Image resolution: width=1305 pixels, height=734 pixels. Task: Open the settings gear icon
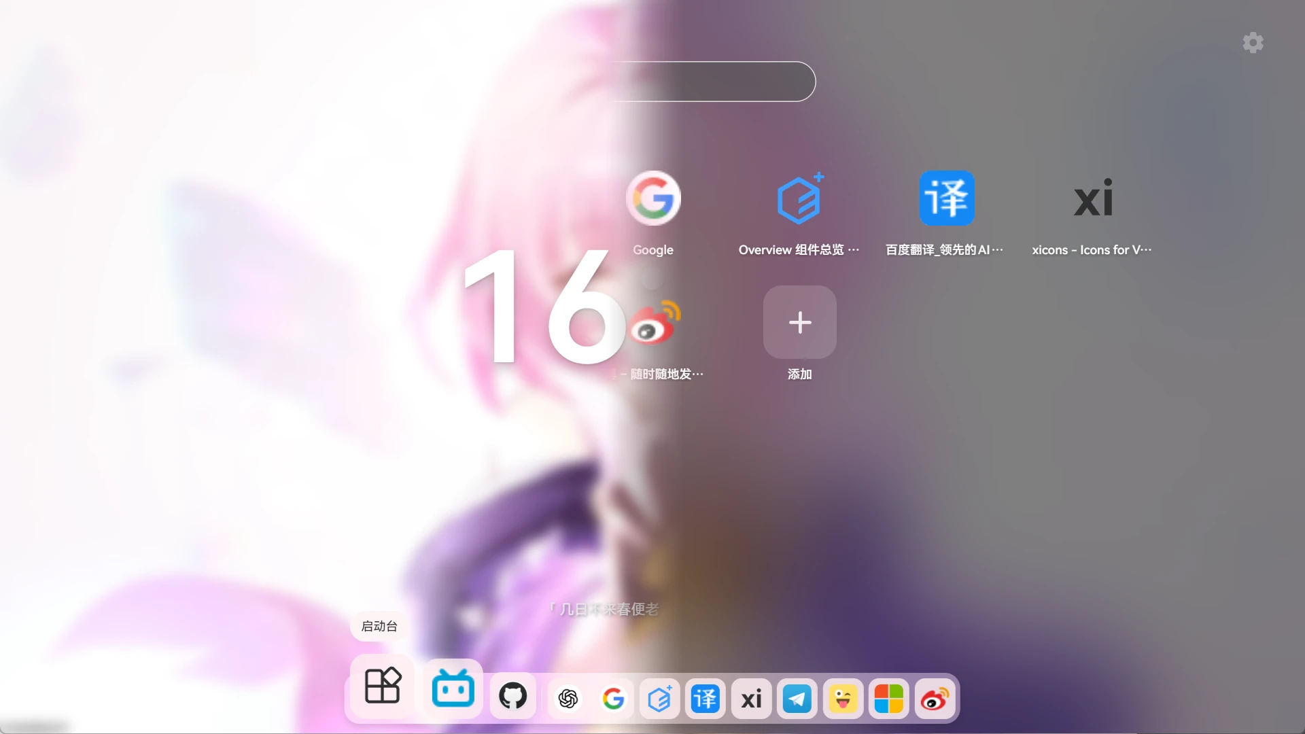[x=1253, y=43]
